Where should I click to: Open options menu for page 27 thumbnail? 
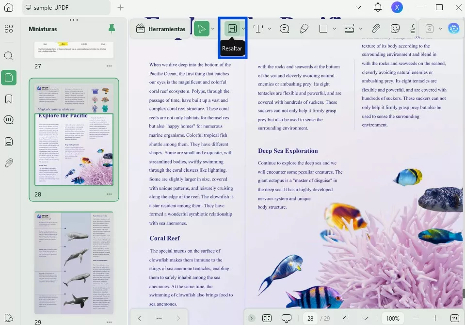[109, 66]
